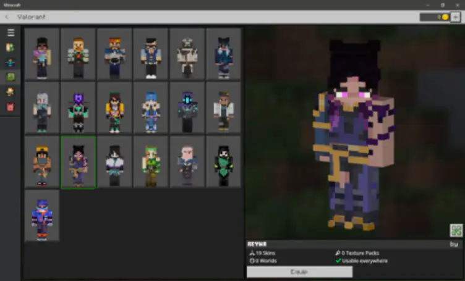Click the 'Valorant' pack title

[31, 17]
